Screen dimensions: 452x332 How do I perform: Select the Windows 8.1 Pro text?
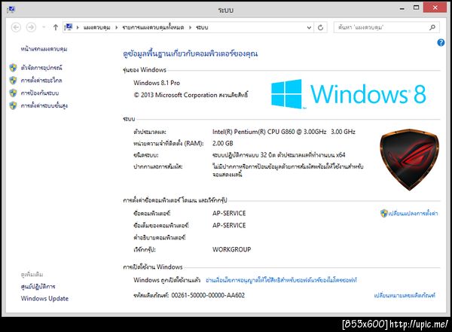click(157, 83)
